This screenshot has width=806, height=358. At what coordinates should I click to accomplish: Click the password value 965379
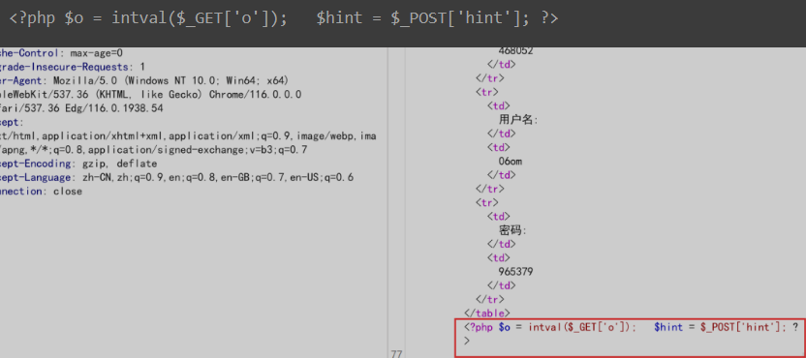click(x=515, y=272)
